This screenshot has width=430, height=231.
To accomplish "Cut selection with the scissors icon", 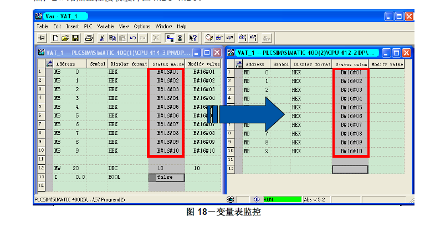I will 102,38.
